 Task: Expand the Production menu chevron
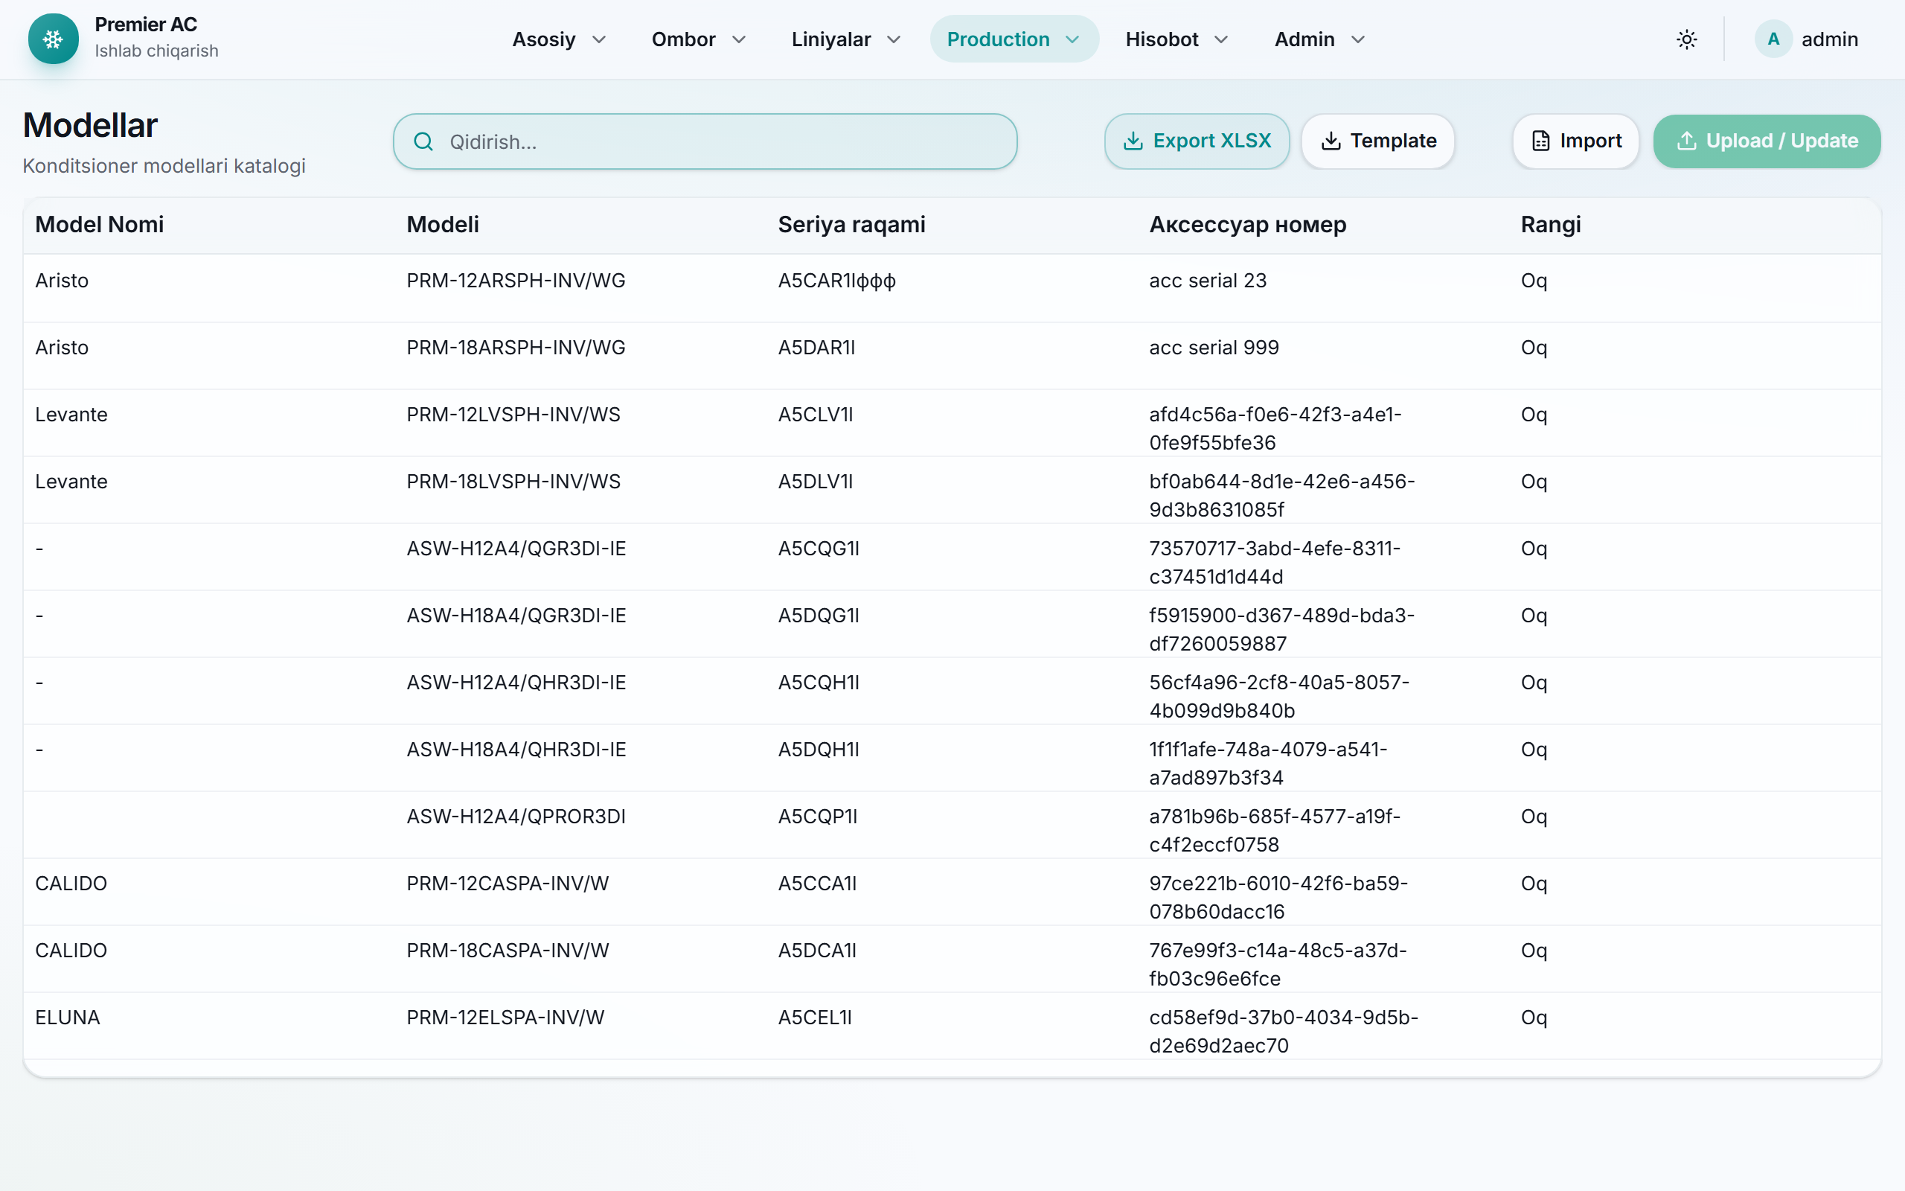click(x=1072, y=39)
